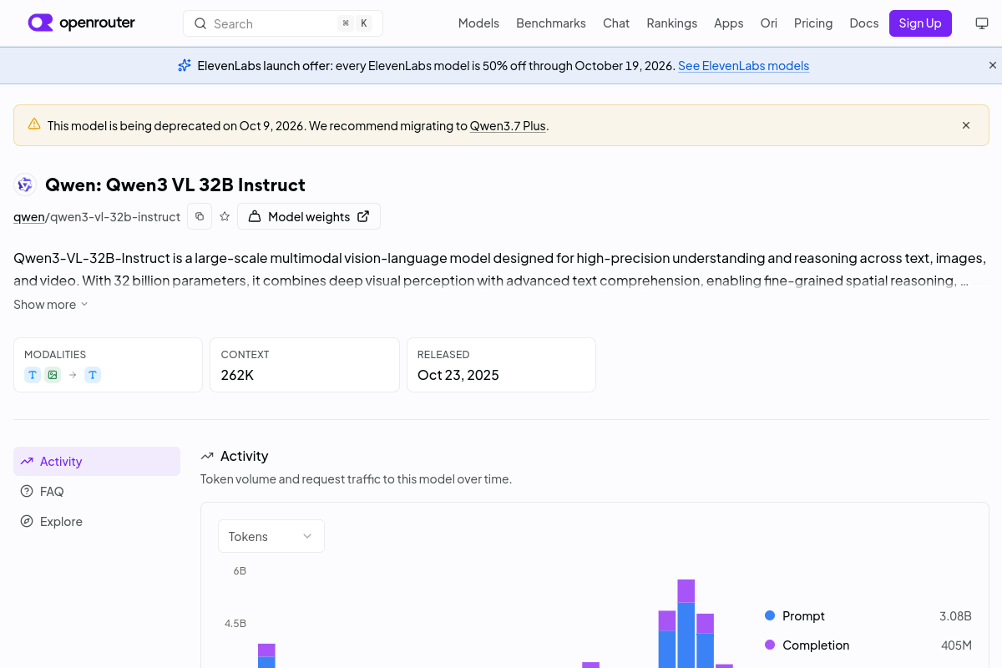Copy the model slug with copy icon
Viewport: 1002px width, 668px height.
(x=200, y=216)
